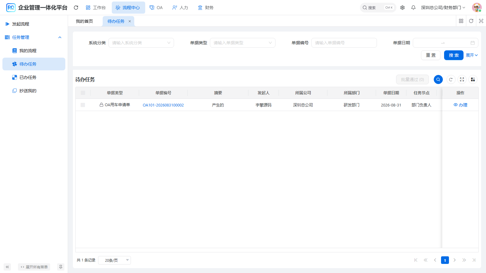Jump back several pages
Viewport: 486px width, 273px height.
(426, 260)
